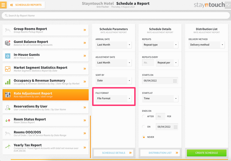Screen dimensions: 231x161
Task: Click Room Status Report title text
Action: click(30, 119)
